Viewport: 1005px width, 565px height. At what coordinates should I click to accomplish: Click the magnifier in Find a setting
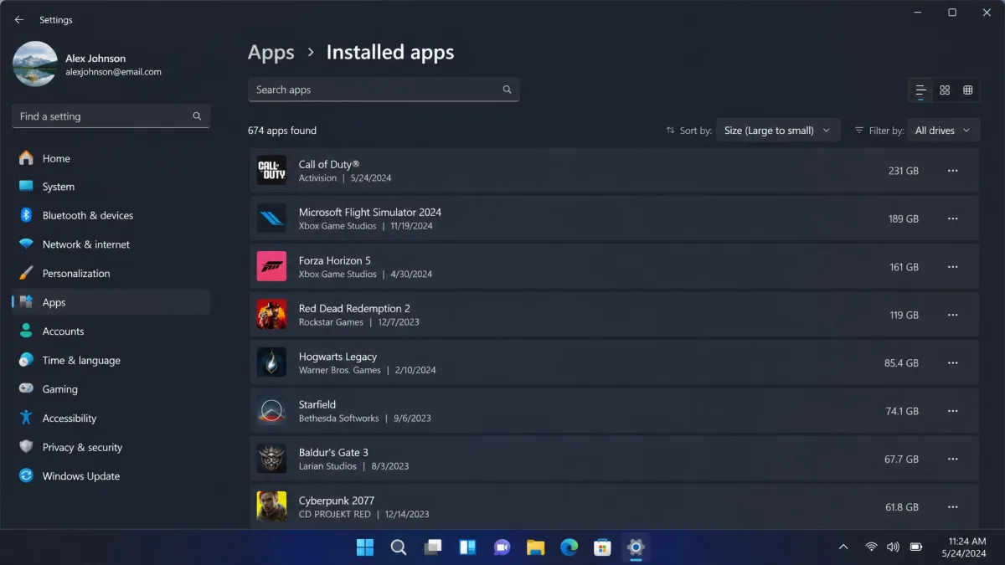click(197, 116)
